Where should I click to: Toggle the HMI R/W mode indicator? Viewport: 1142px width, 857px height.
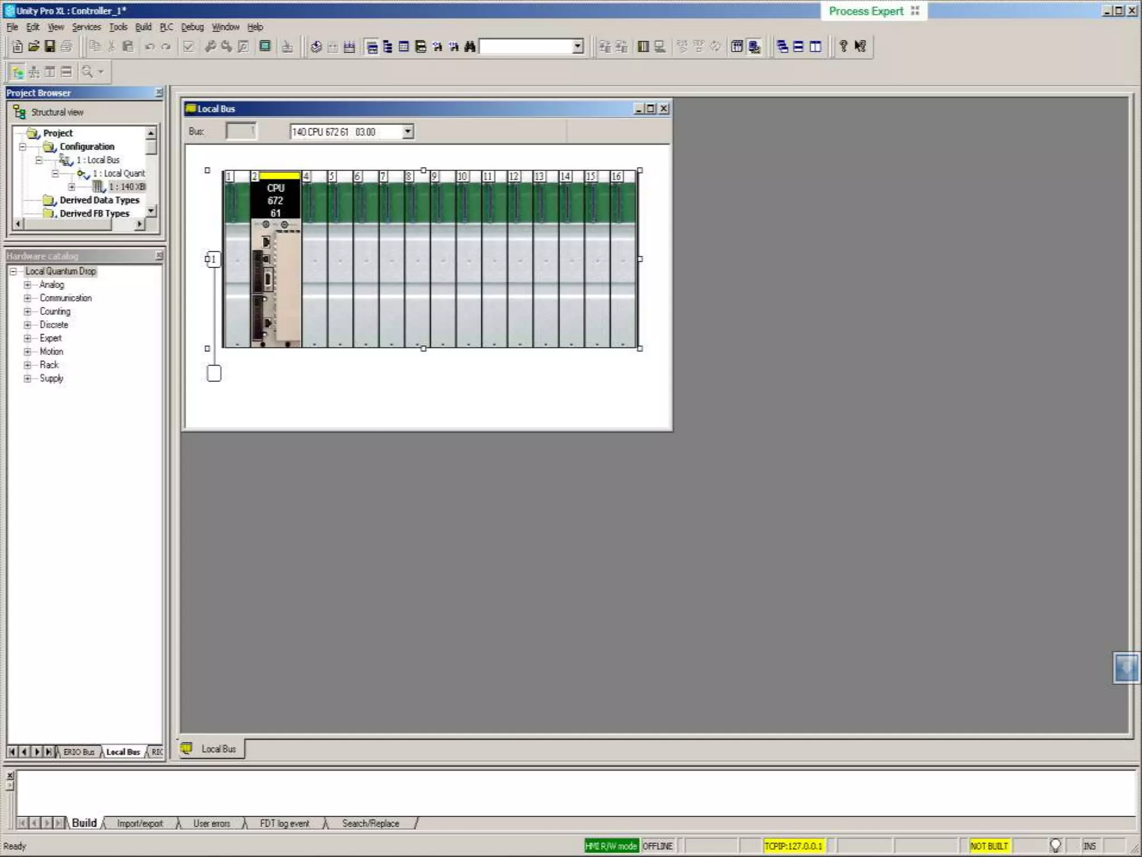611,846
